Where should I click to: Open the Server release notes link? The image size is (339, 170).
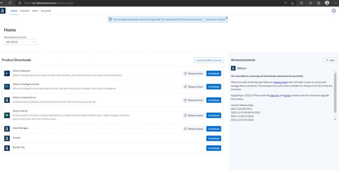[x=287, y=95]
